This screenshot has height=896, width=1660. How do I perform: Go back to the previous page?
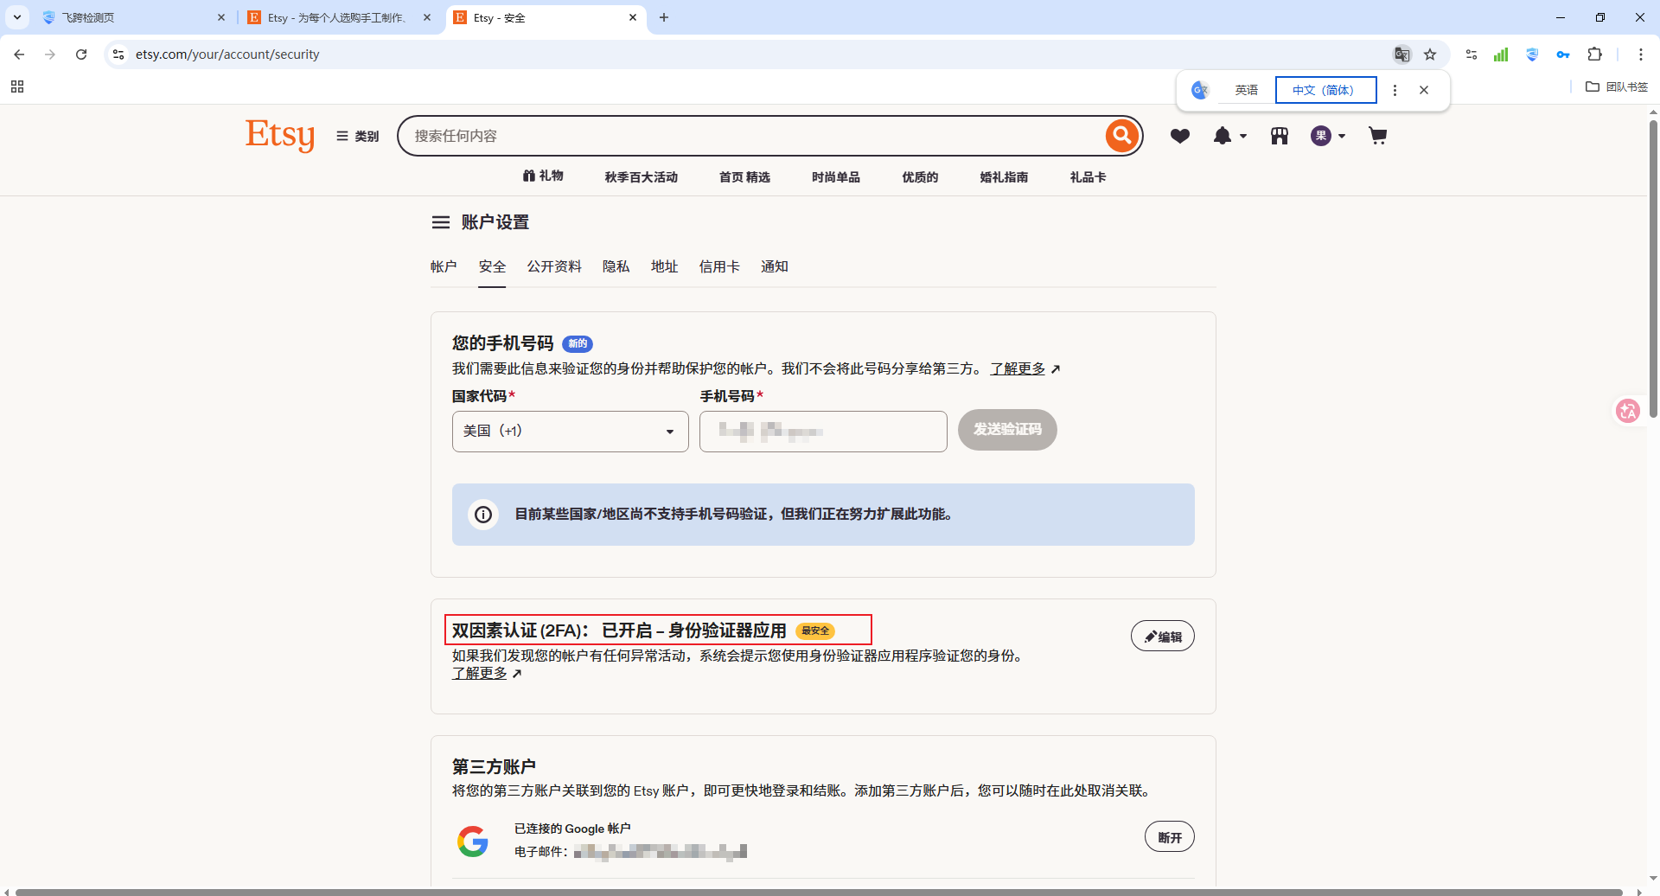pos(19,54)
